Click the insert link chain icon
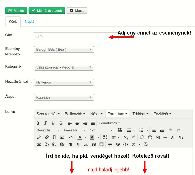195x175 pixels. (39, 137)
